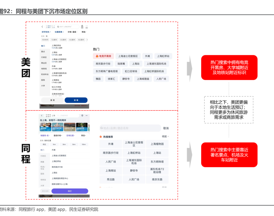Viewport: 274px width, 216px height.
Task: Open the 价格·星级 dropdown in Meituan
Action: coord(72,32)
